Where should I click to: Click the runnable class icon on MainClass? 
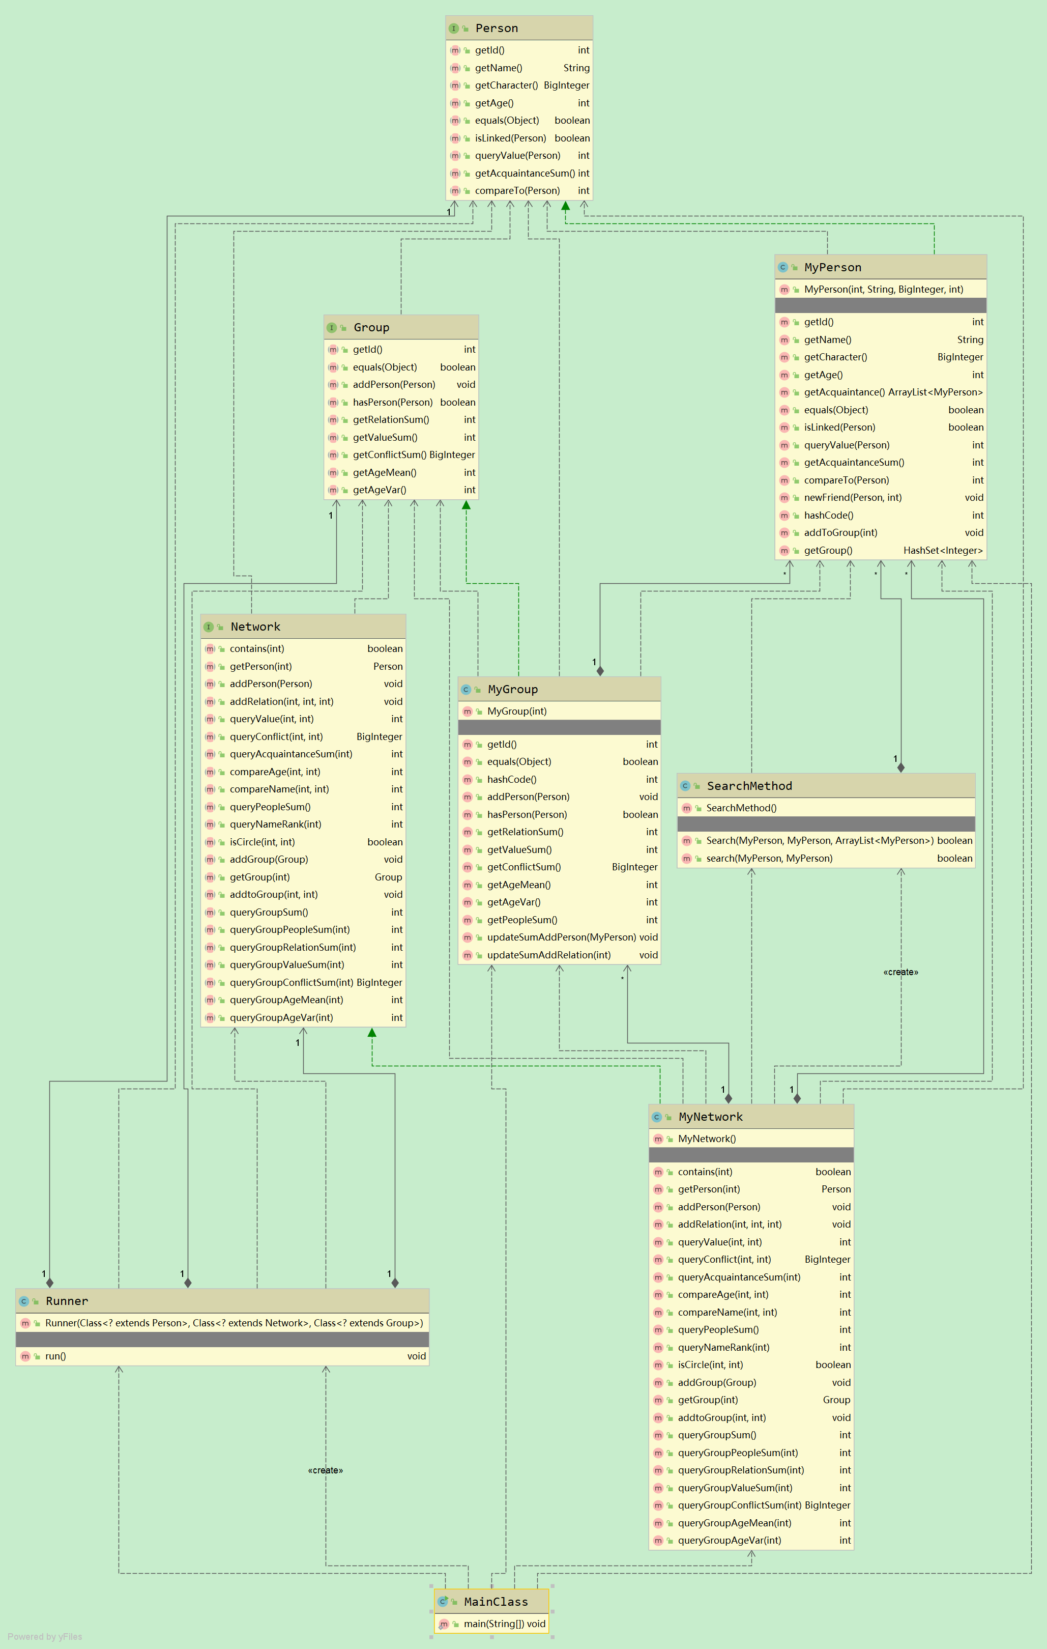tap(442, 1602)
